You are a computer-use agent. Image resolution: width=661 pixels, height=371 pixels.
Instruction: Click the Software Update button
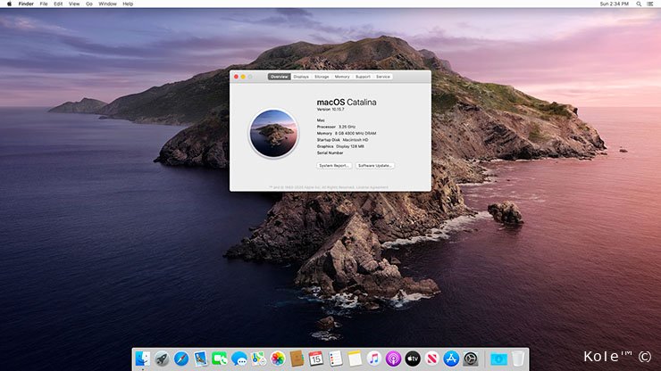pyautogui.click(x=375, y=166)
